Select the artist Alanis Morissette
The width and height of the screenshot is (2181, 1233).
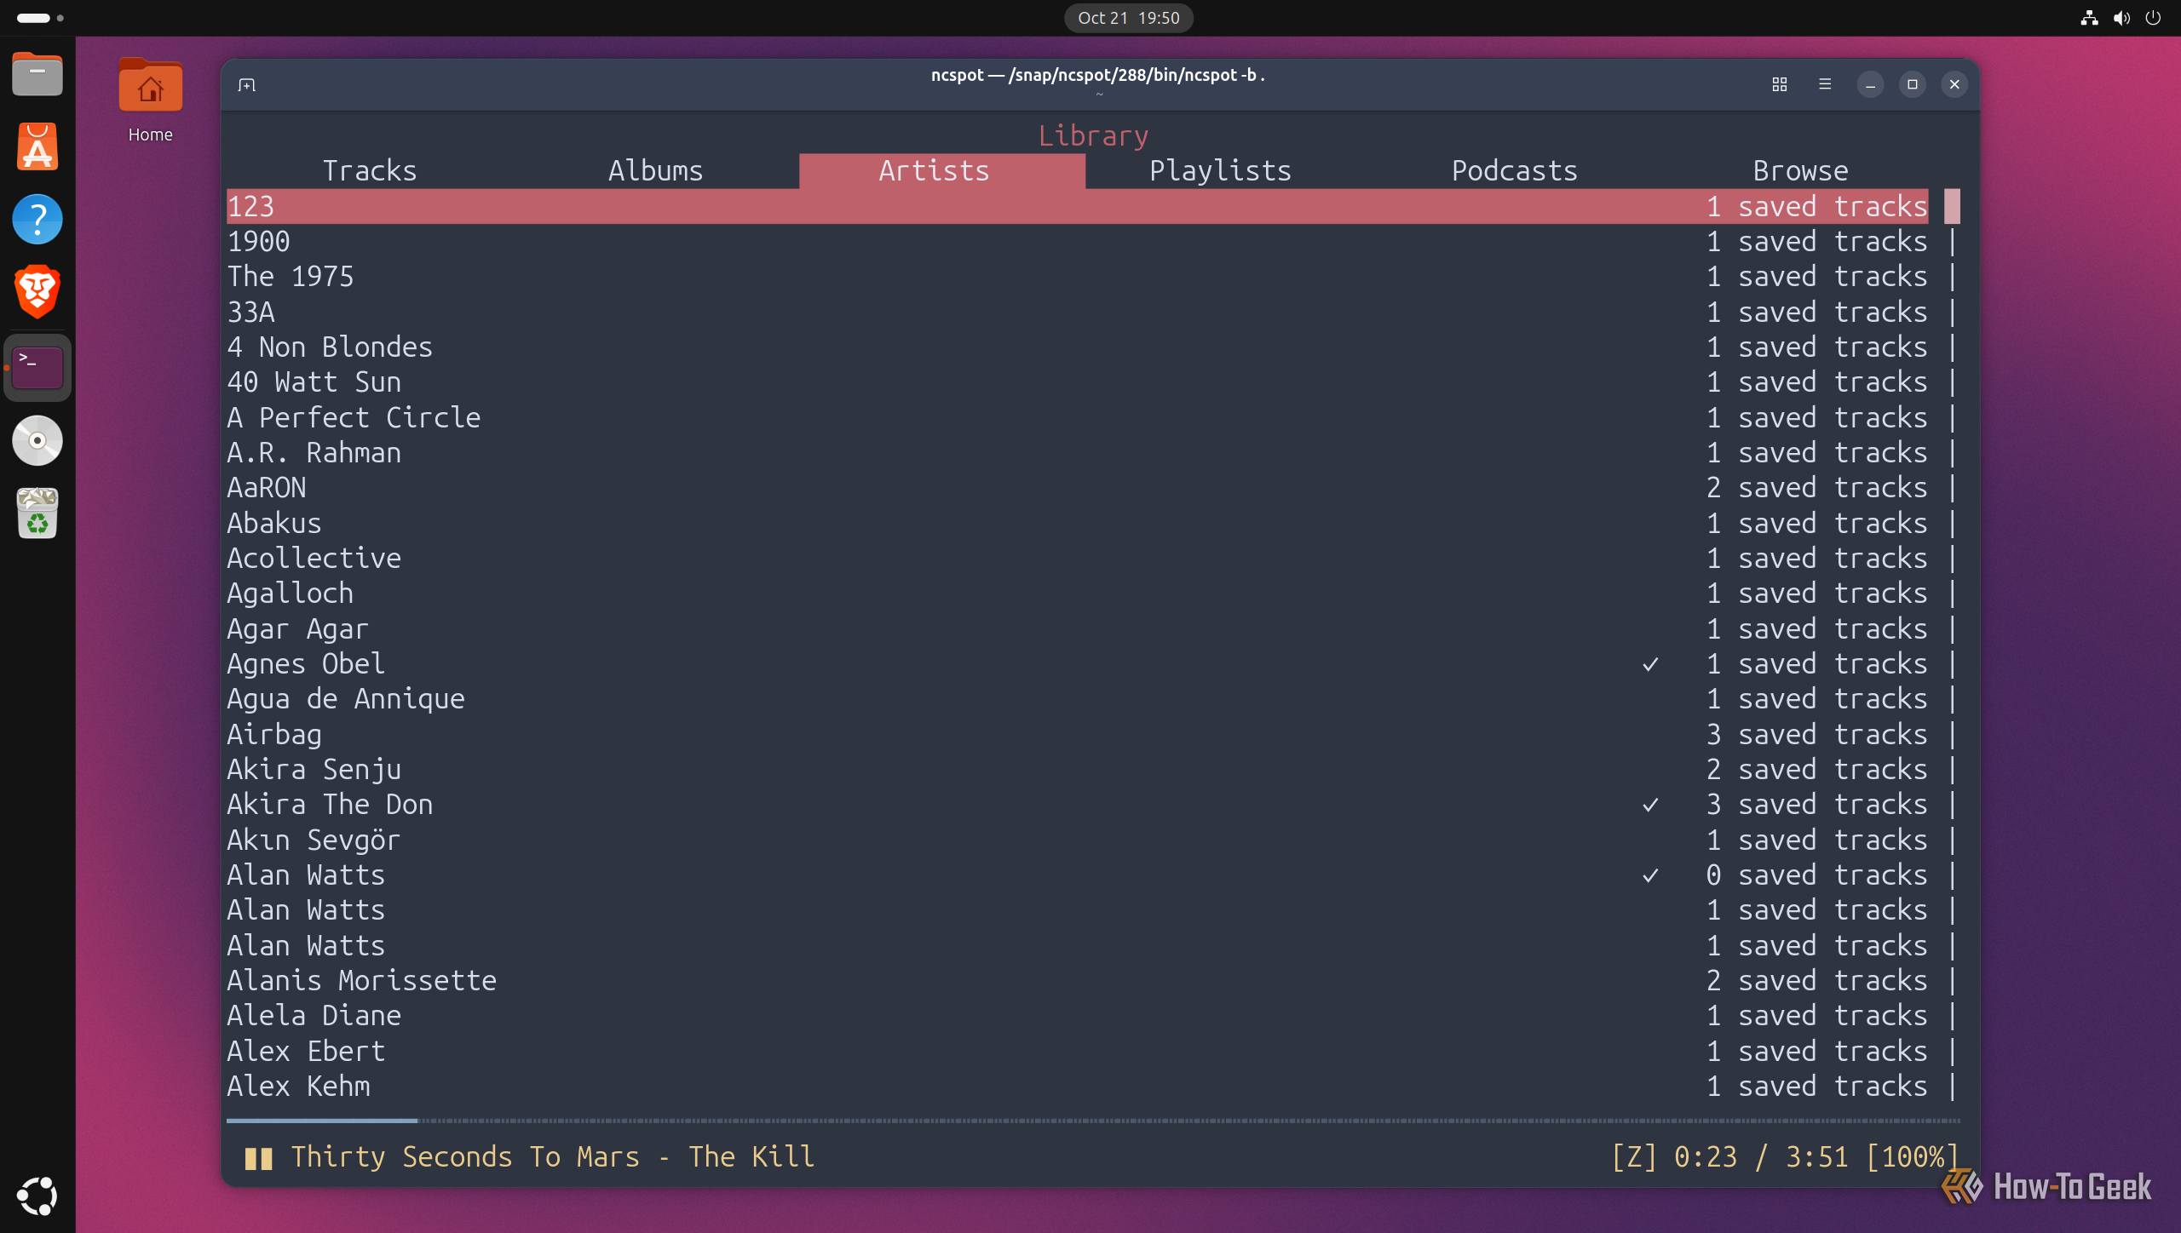tap(1077, 980)
